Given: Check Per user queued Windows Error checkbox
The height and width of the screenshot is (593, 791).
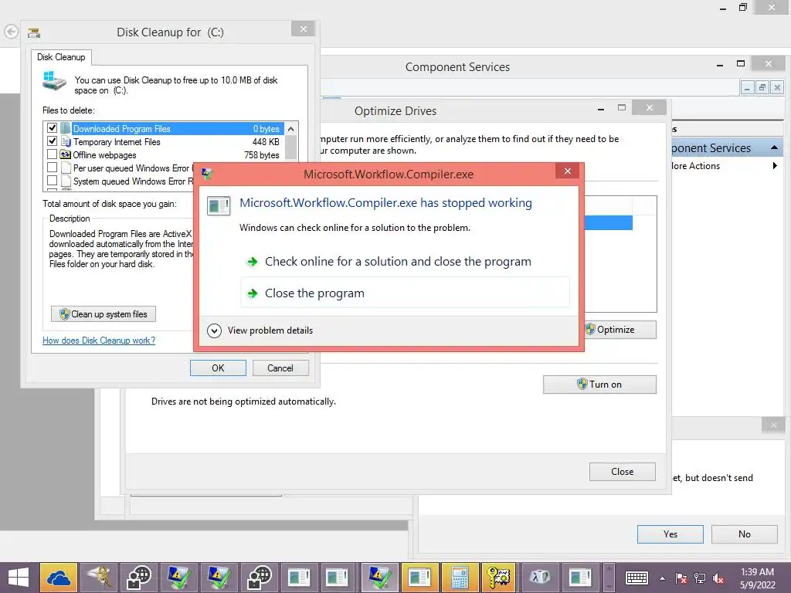Looking at the screenshot, I should click(52, 168).
